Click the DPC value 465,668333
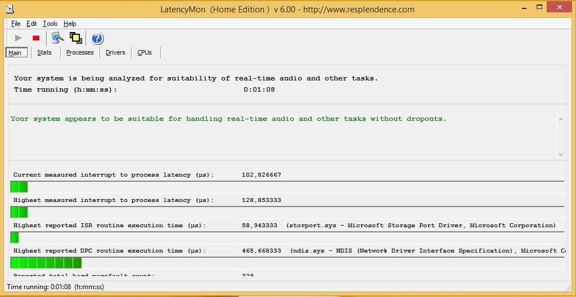The width and height of the screenshot is (576, 297). [261, 251]
